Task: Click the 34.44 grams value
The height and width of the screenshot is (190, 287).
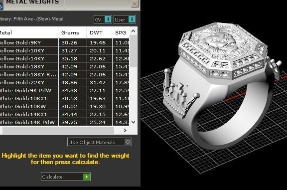Action: (69, 114)
